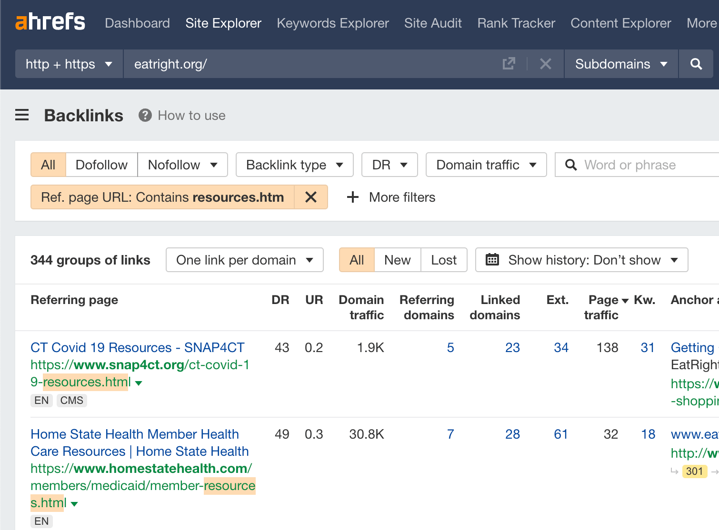This screenshot has width=719, height=530.
Task: Open the Site Explorer menu item
Action: click(x=223, y=23)
